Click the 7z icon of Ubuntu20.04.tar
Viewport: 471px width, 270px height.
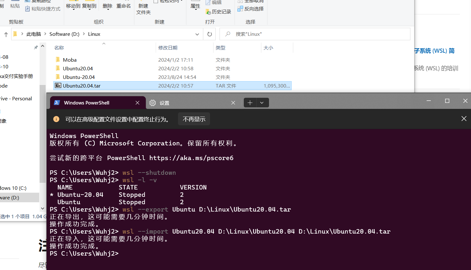pos(58,86)
